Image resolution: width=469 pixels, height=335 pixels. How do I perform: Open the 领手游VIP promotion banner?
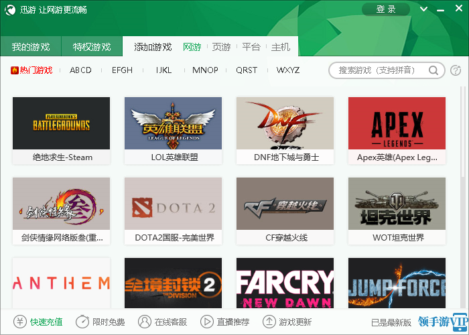tap(443, 322)
